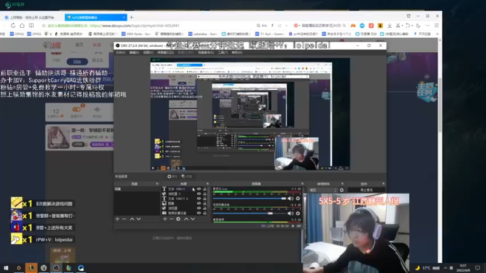Open reader mode book icon in browser
The image size is (486, 273).
[32, 25]
